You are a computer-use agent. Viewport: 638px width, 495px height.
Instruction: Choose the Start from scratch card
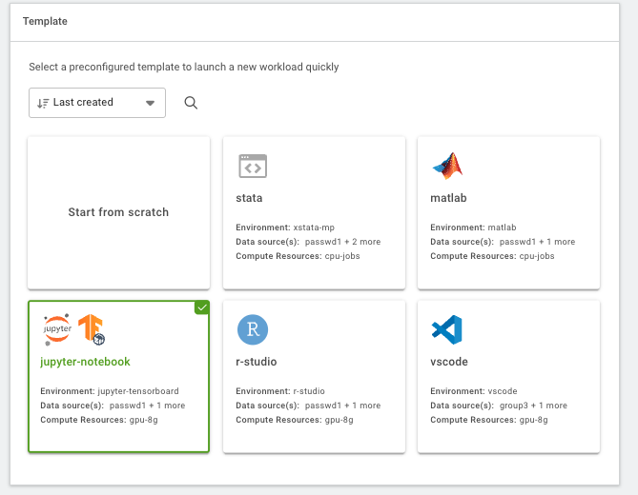coord(119,213)
